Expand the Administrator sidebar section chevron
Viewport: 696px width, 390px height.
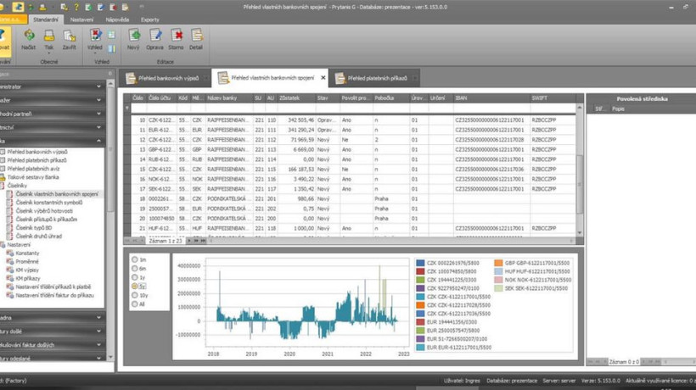[100, 86]
